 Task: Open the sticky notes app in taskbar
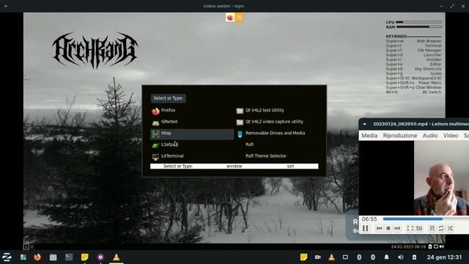(85, 257)
